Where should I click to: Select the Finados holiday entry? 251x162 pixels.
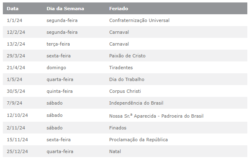click(118, 128)
